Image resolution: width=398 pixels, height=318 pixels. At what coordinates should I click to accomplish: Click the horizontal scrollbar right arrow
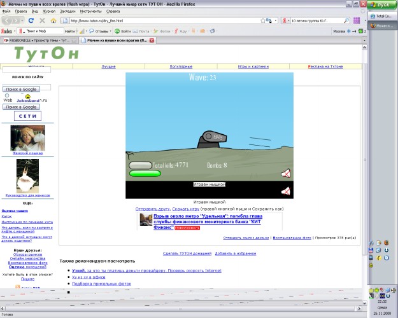[x=359, y=308]
